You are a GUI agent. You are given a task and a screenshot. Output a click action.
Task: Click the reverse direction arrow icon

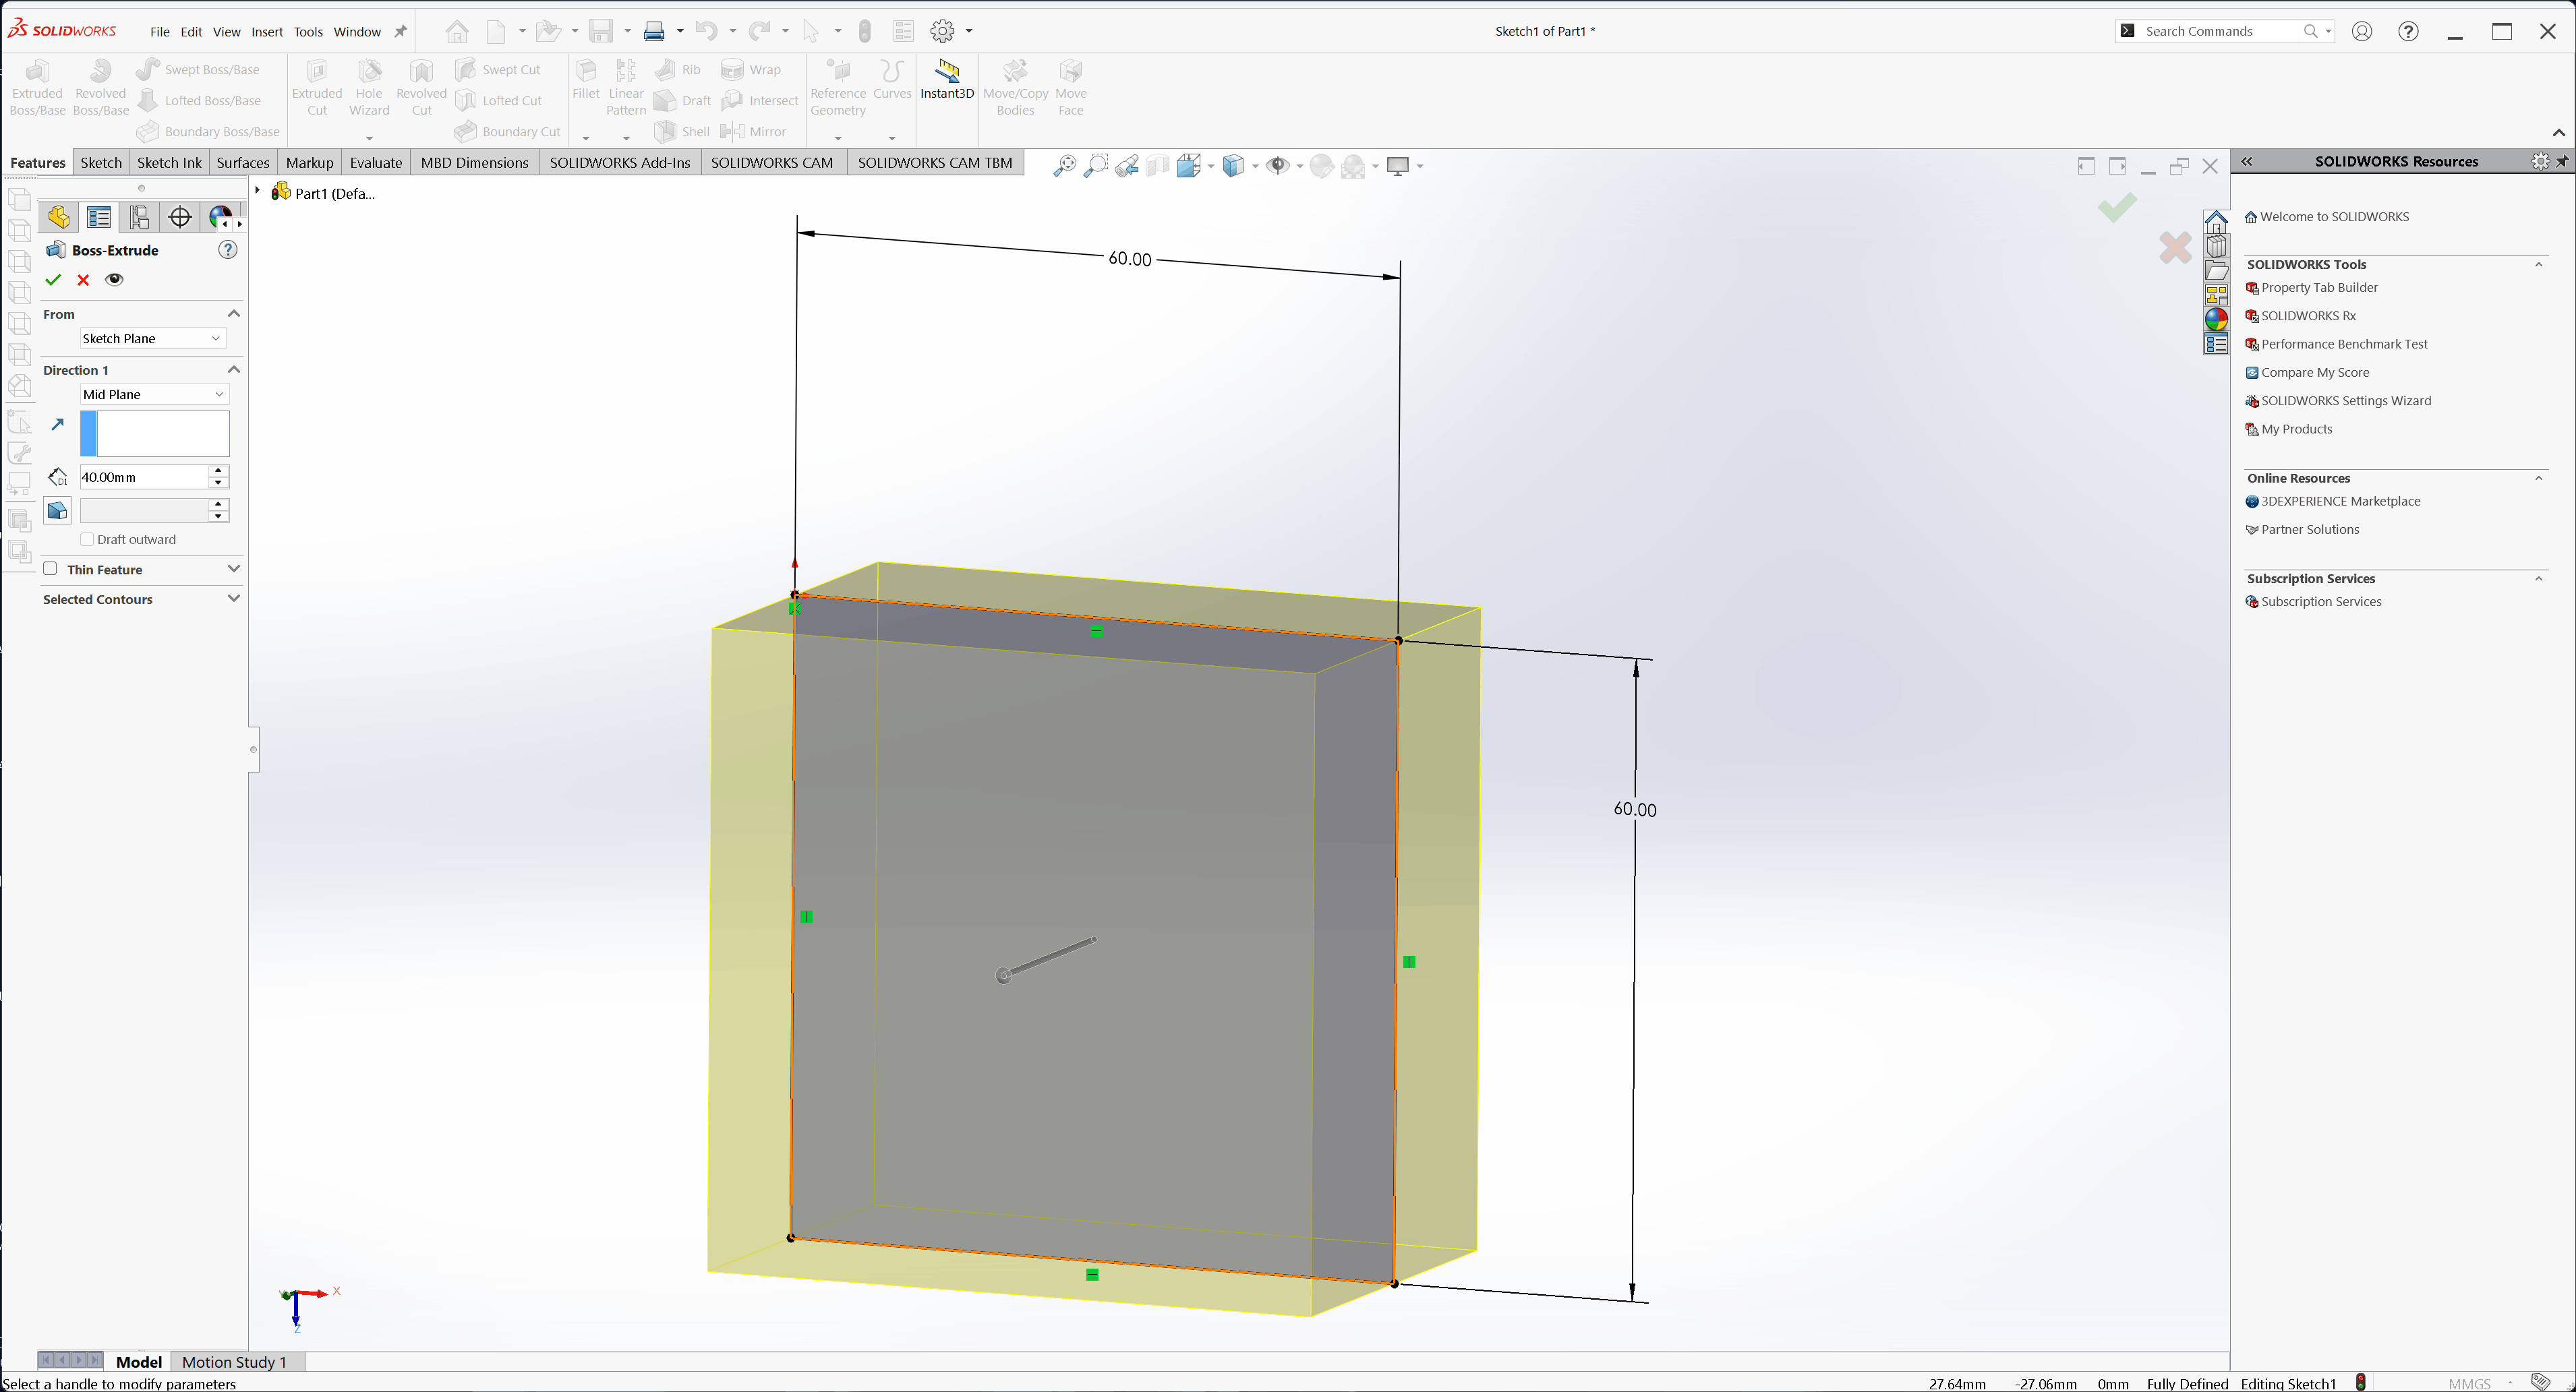(x=57, y=425)
